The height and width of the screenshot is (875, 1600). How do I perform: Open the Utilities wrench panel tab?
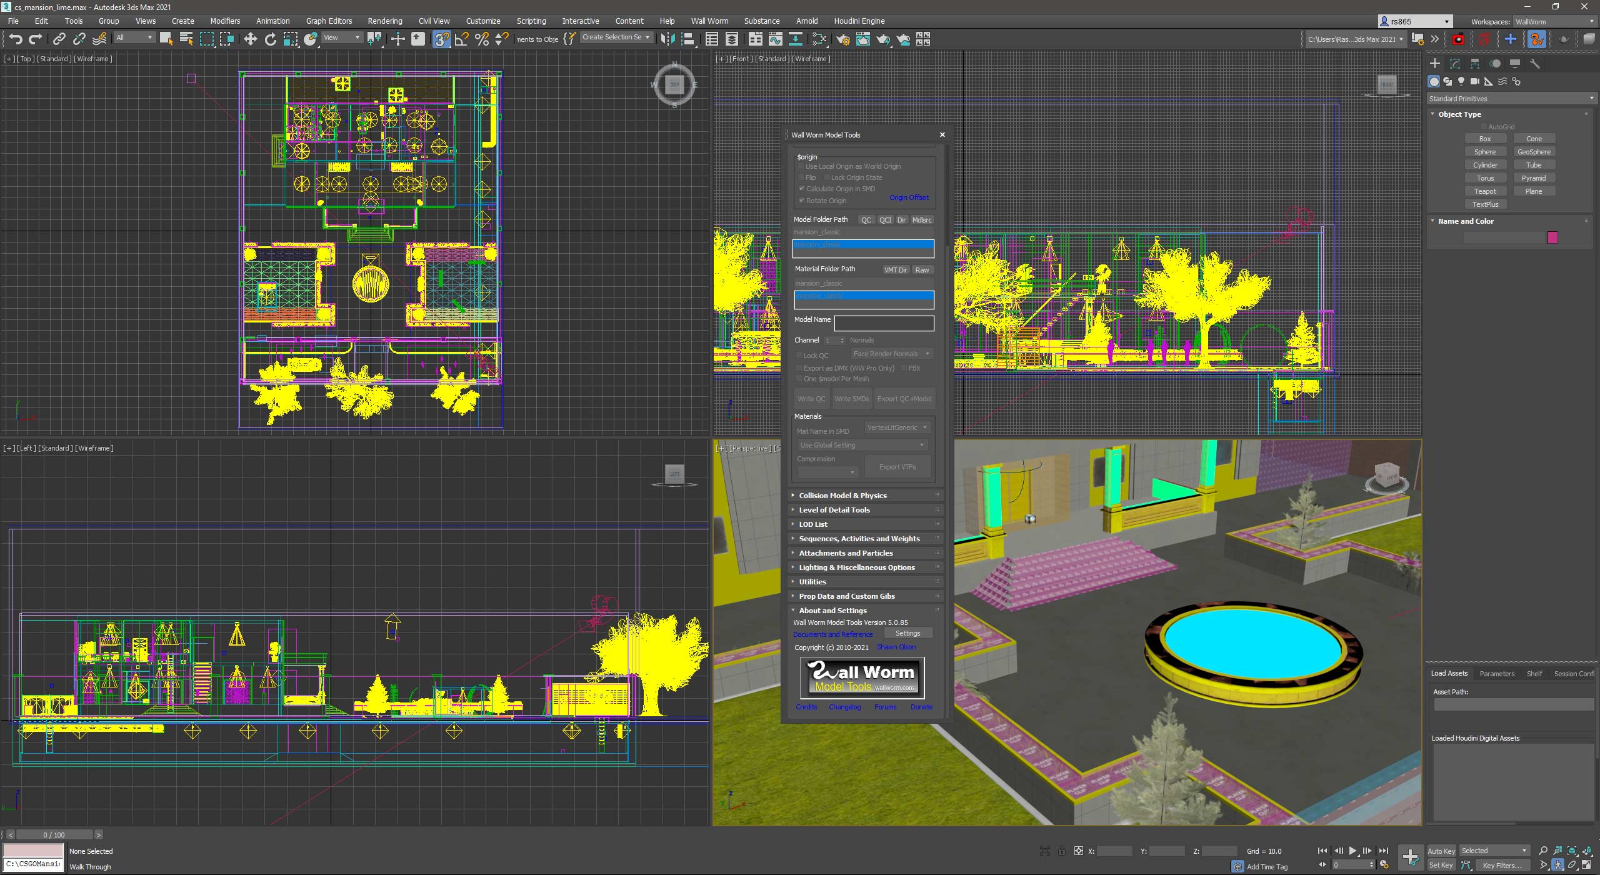point(1535,64)
